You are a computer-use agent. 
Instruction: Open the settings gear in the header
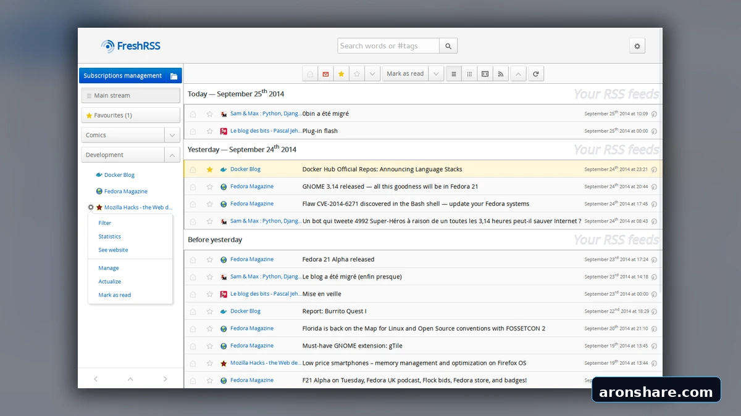[x=637, y=46]
